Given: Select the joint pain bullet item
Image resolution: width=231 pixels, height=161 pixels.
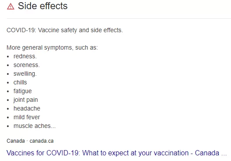Looking at the screenshot, I should [x=26, y=100].
